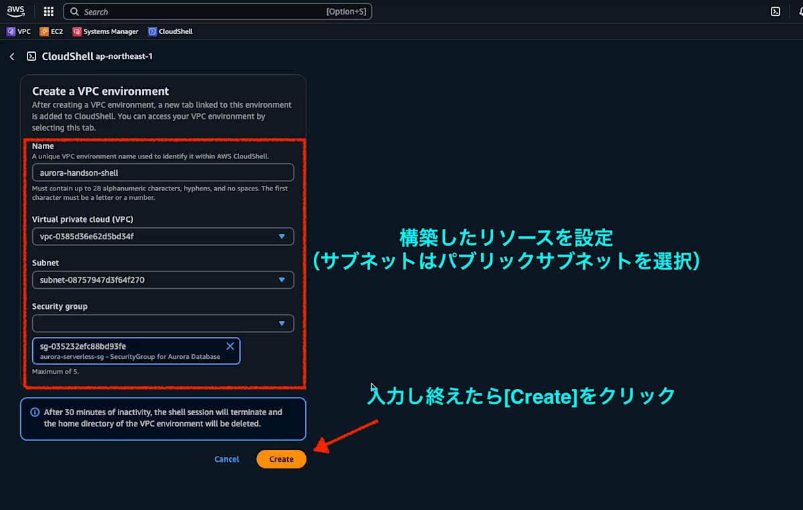Open the services grid menu icon

tap(48, 11)
